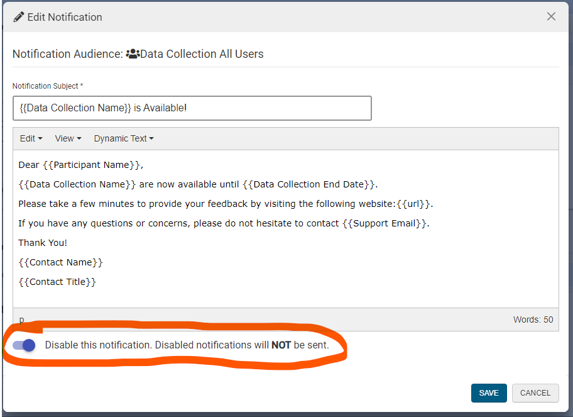Viewport: 573px width, 417px height.
Task: Expand the View menu in the editor
Action: tap(68, 138)
